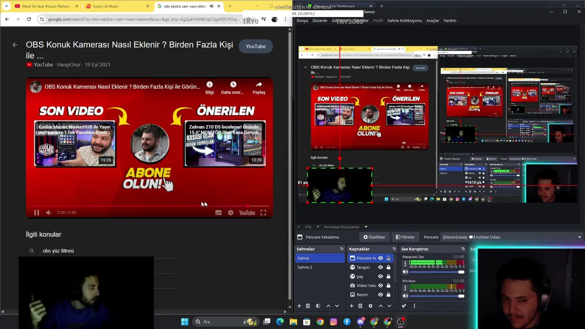Hide the yay source with its eye icon
Viewport: 585px width, 329px height.
click(380, 276)
